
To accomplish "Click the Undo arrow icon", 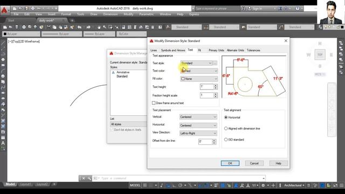I will click(79, 27).
